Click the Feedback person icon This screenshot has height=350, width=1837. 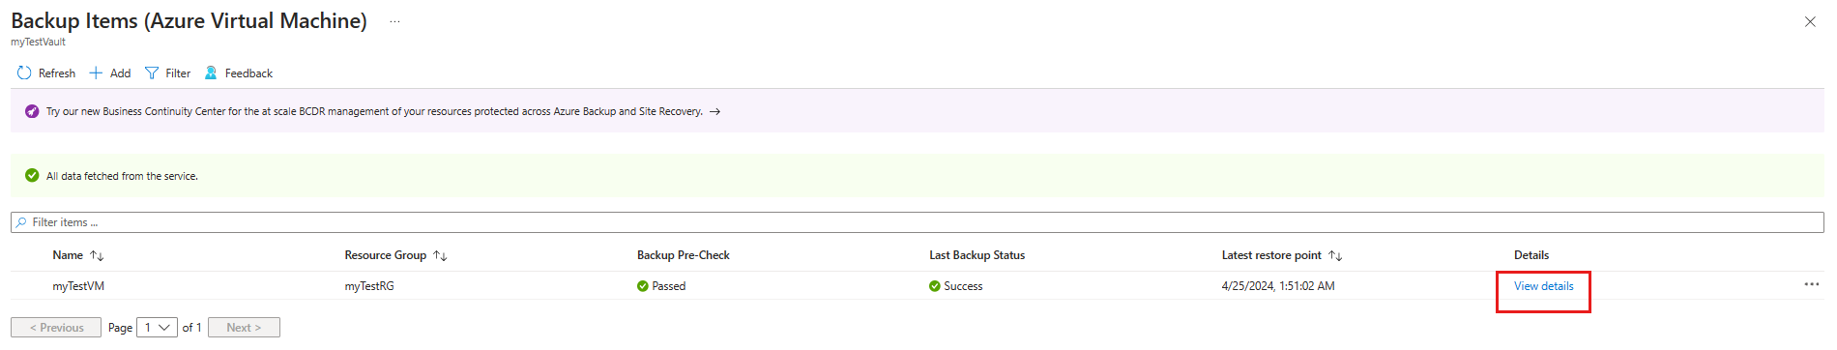211,73
